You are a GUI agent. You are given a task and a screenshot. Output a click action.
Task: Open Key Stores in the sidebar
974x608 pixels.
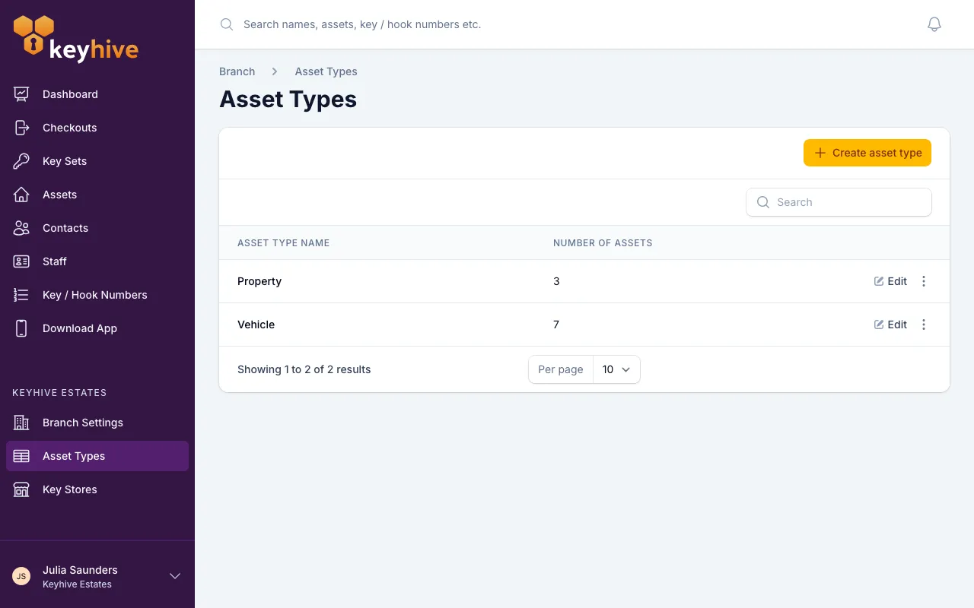[x=97, y=489]
